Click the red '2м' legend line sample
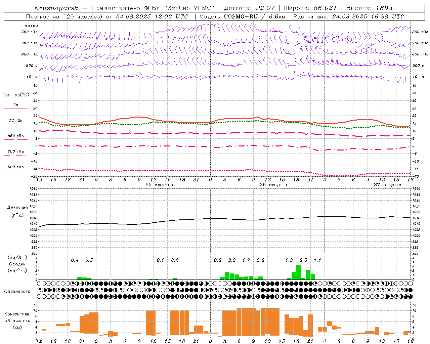Image resolution: width=430 pixels, height=344 pixels. (15, 109)
